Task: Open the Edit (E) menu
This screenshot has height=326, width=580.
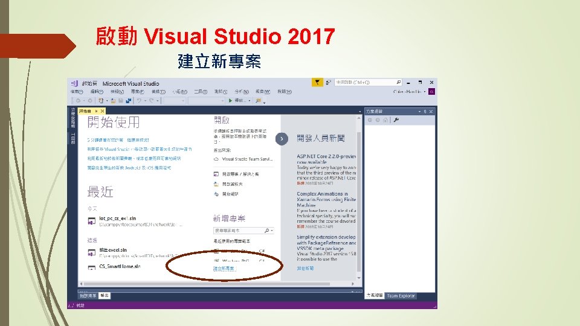Action: tap(97, 92)
